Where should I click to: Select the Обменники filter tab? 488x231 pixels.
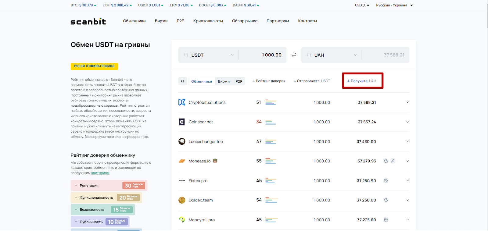202,81
